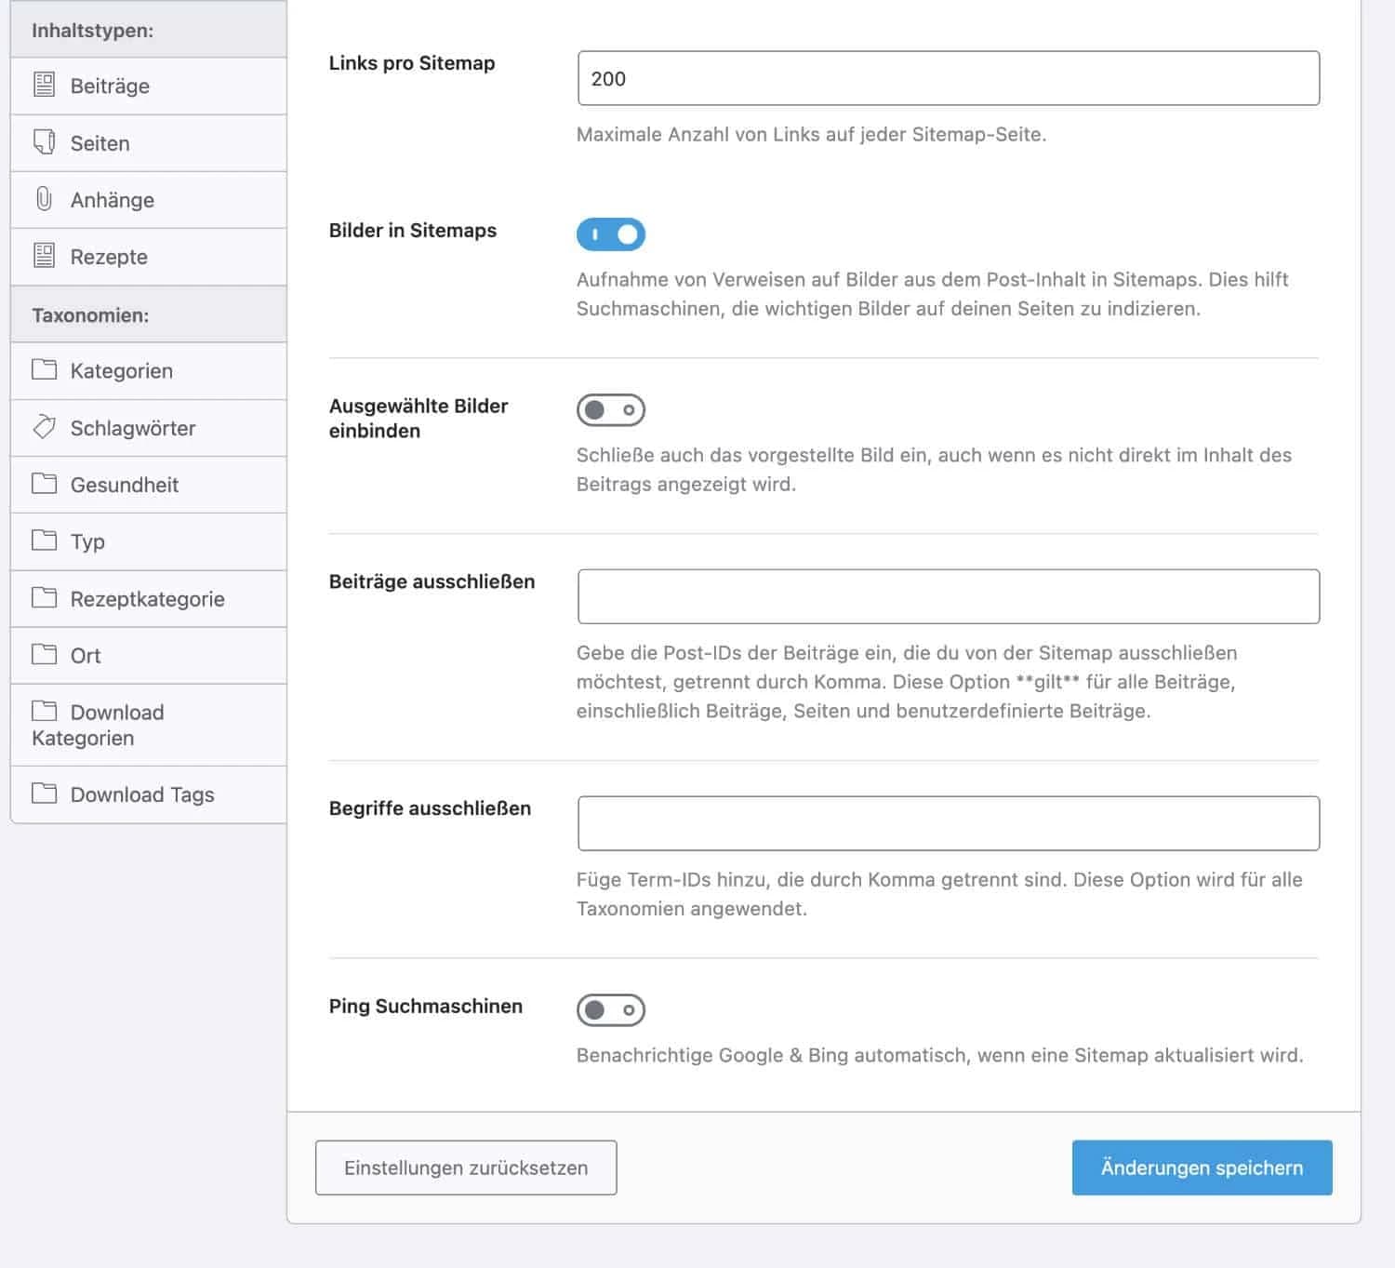
Task: Open the Ort taxonomy tab
Action: (x=86, y=656)
